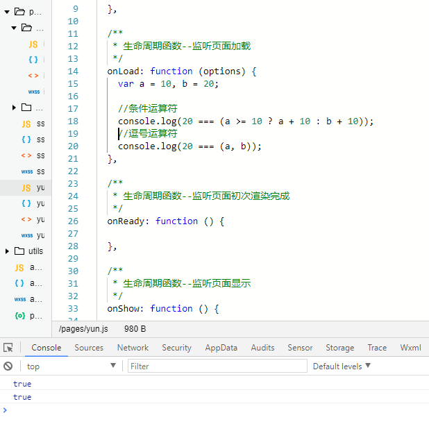Click the '980 B' file size label

click(x=135, y=329)
